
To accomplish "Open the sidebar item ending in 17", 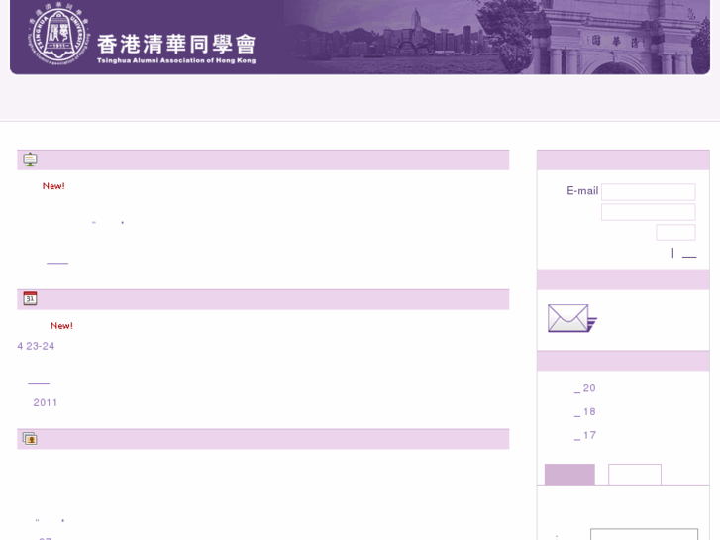I will (x=584, y=435).
